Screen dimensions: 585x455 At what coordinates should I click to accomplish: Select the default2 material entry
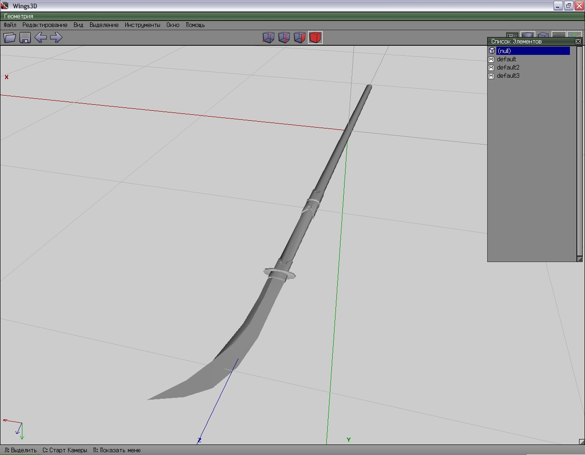click(x=508, y=67)
